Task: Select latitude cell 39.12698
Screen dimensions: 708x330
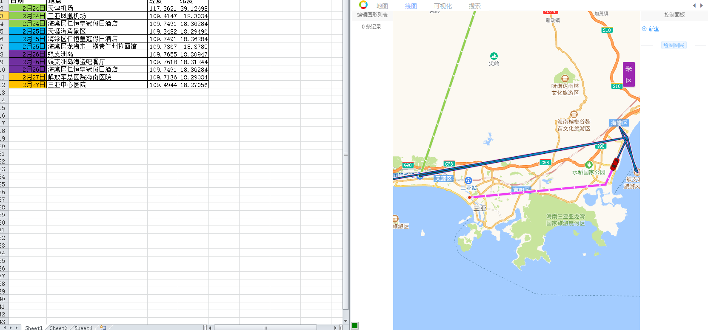Action: point(193,8)
